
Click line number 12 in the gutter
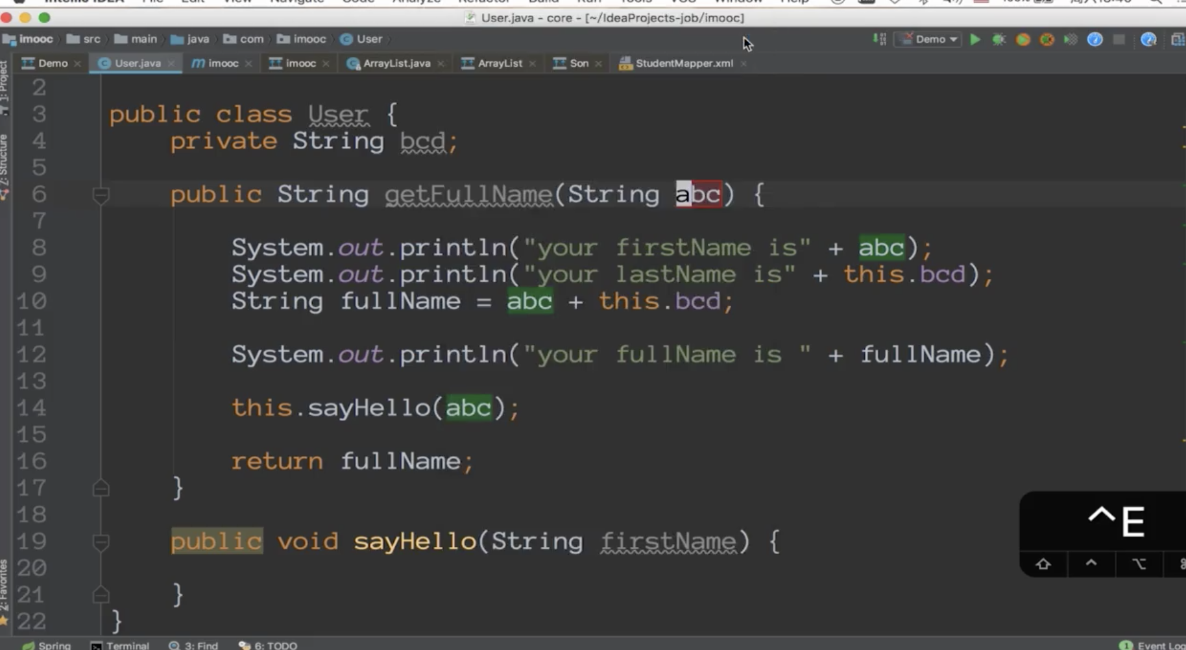(x=32, y=354)
